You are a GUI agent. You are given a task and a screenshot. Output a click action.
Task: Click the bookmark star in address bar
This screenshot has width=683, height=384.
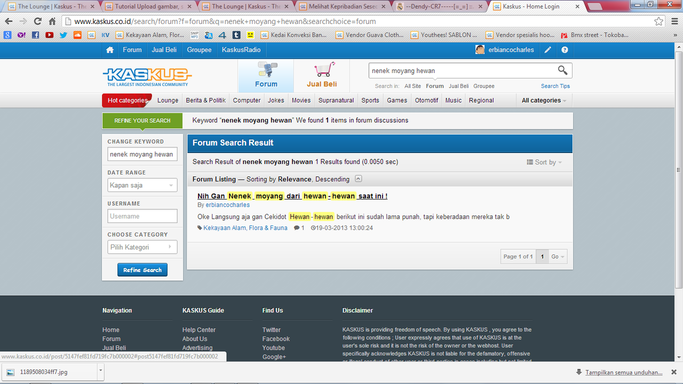click(x=659, y=21)
